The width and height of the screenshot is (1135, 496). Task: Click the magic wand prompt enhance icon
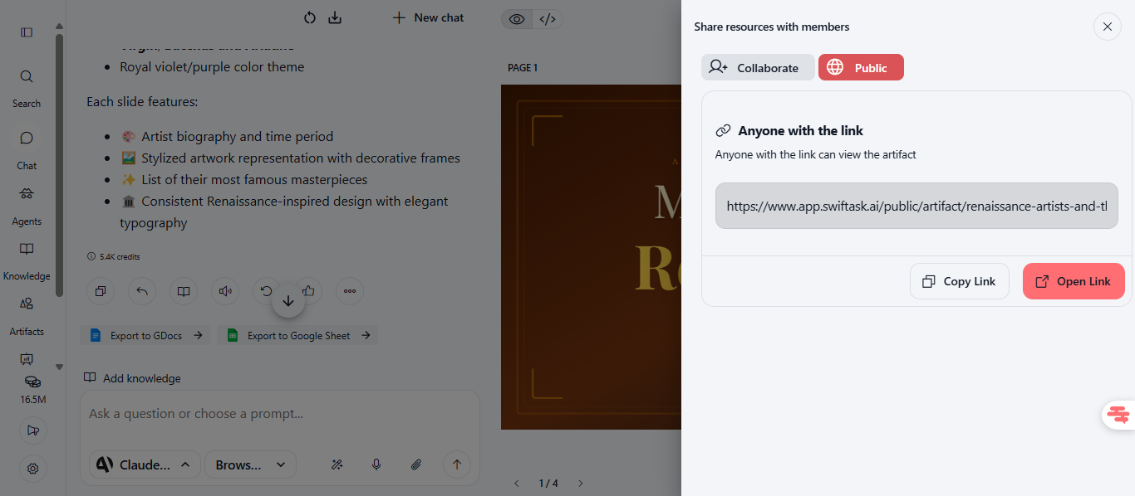click(337, 464)
